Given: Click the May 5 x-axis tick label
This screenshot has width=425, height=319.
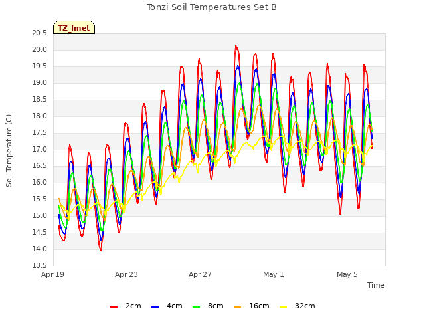Looking at the screenshot, I should pyautogui.click(x=347, y=274).
